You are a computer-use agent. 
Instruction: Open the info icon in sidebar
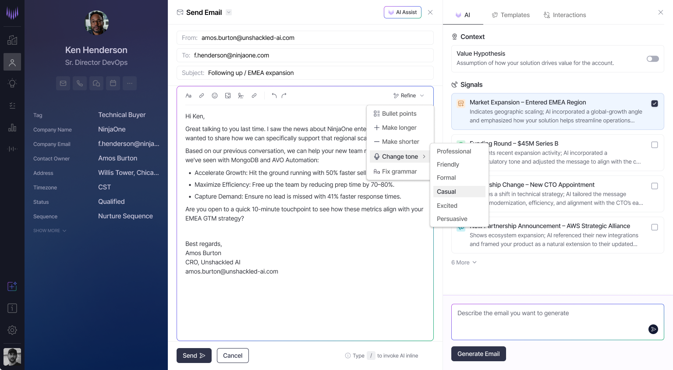12,308
